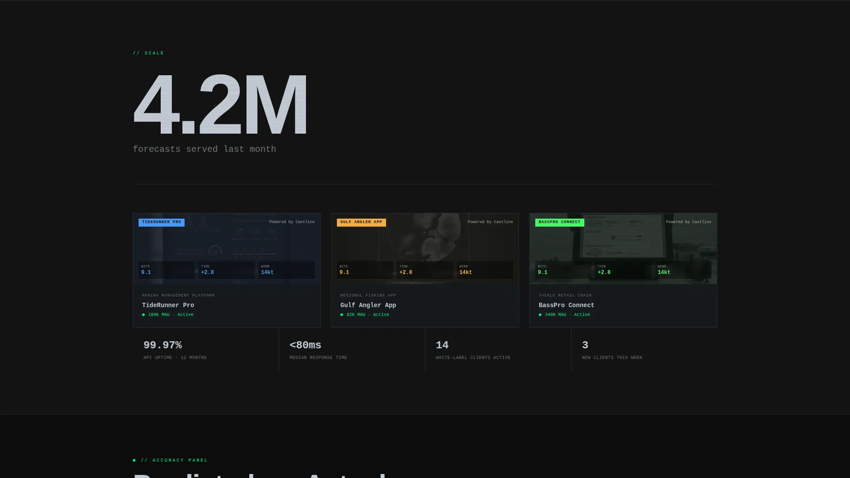This screenshot has width=850, height=478.
Task: Click the green status dot beside 180K MAU
Action: click(143, 315)
